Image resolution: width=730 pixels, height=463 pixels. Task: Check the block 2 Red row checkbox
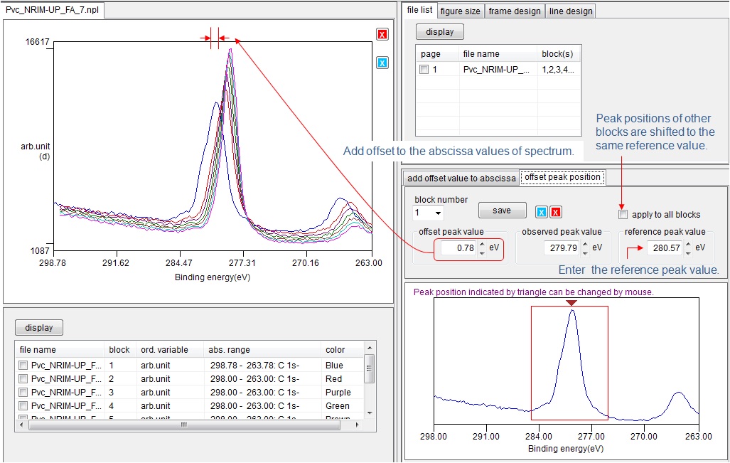pos(23,379)
